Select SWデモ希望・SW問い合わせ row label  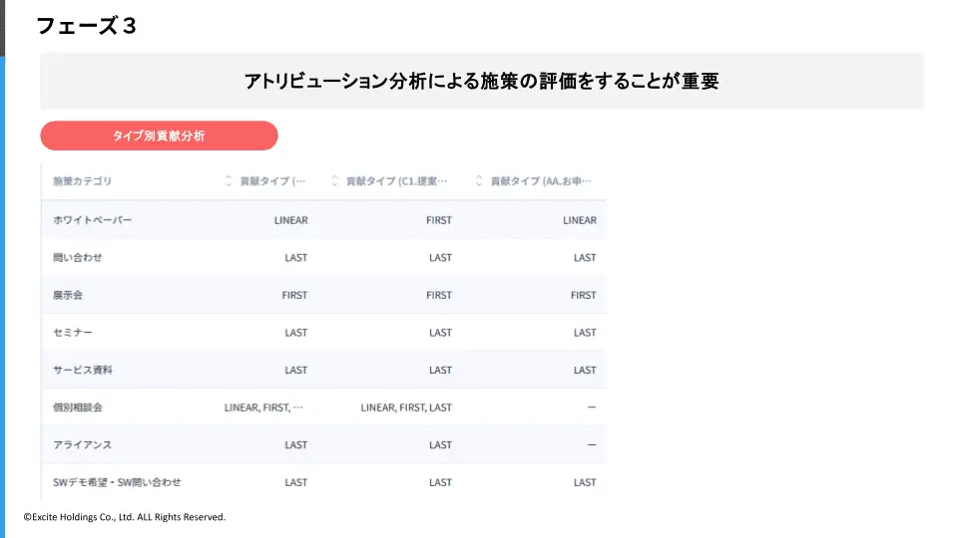coord(117,482)
